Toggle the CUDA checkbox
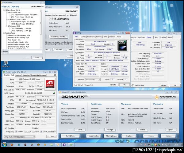Viewport: 184px width, 153px height. (x=25, y=132)
